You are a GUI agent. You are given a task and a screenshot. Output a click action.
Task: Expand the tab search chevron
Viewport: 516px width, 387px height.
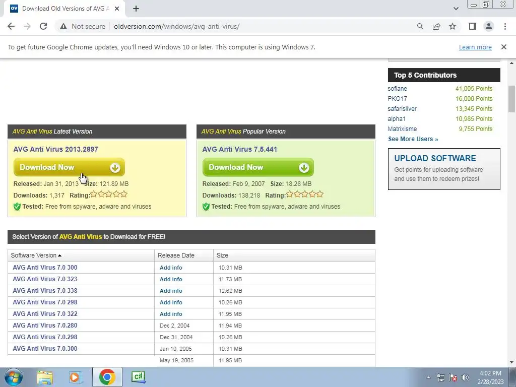click(x=456, y=9)
